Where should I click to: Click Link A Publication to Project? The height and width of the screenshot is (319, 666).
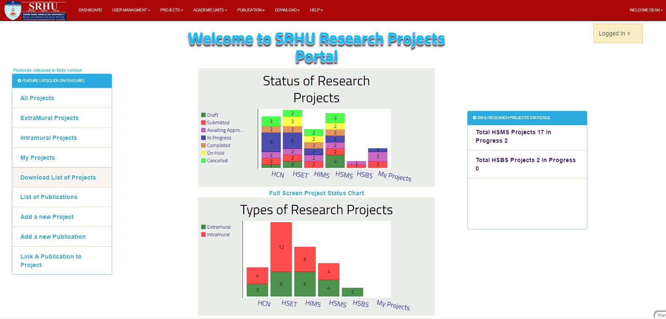tap(62, 261)
